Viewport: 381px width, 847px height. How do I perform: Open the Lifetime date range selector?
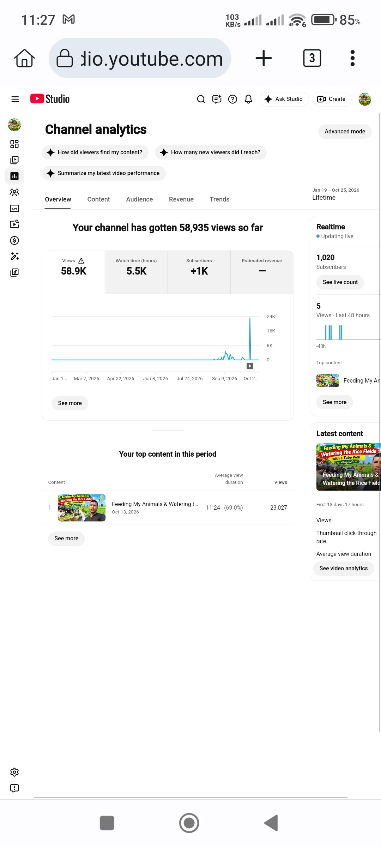pos(335,194)
